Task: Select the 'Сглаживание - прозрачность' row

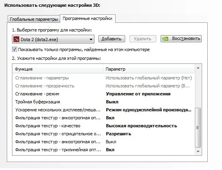Action: pyautogui.click(x=104, y=86)
